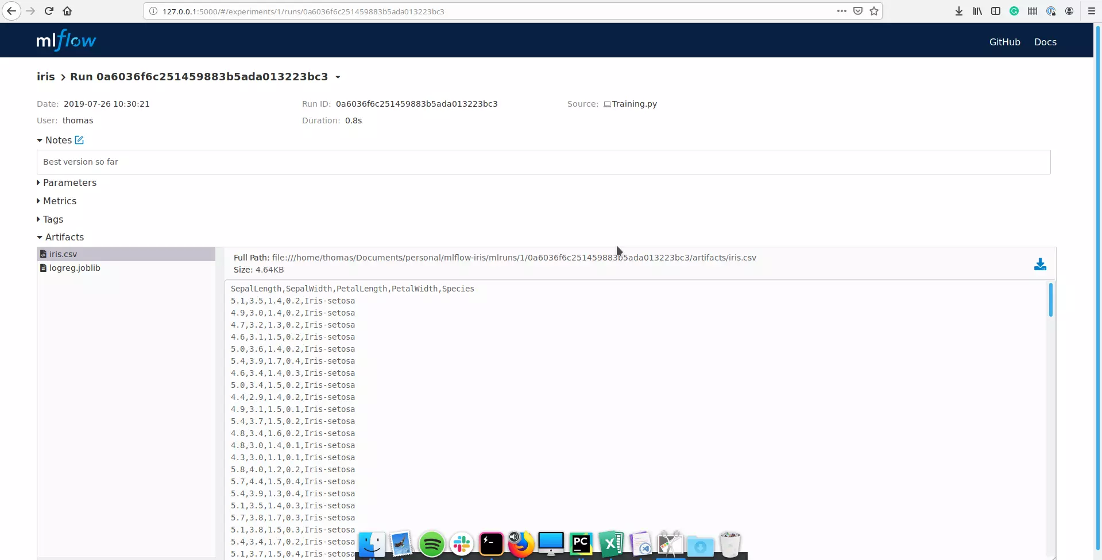Screen dimensions: 1102x560
Task: Toggle the Firefox sidebar view
Action: (x=996, y=11)
